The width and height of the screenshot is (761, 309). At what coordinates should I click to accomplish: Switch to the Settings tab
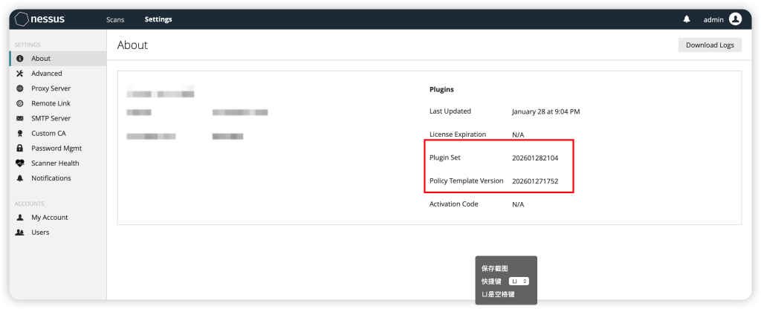tap(158, 19)
